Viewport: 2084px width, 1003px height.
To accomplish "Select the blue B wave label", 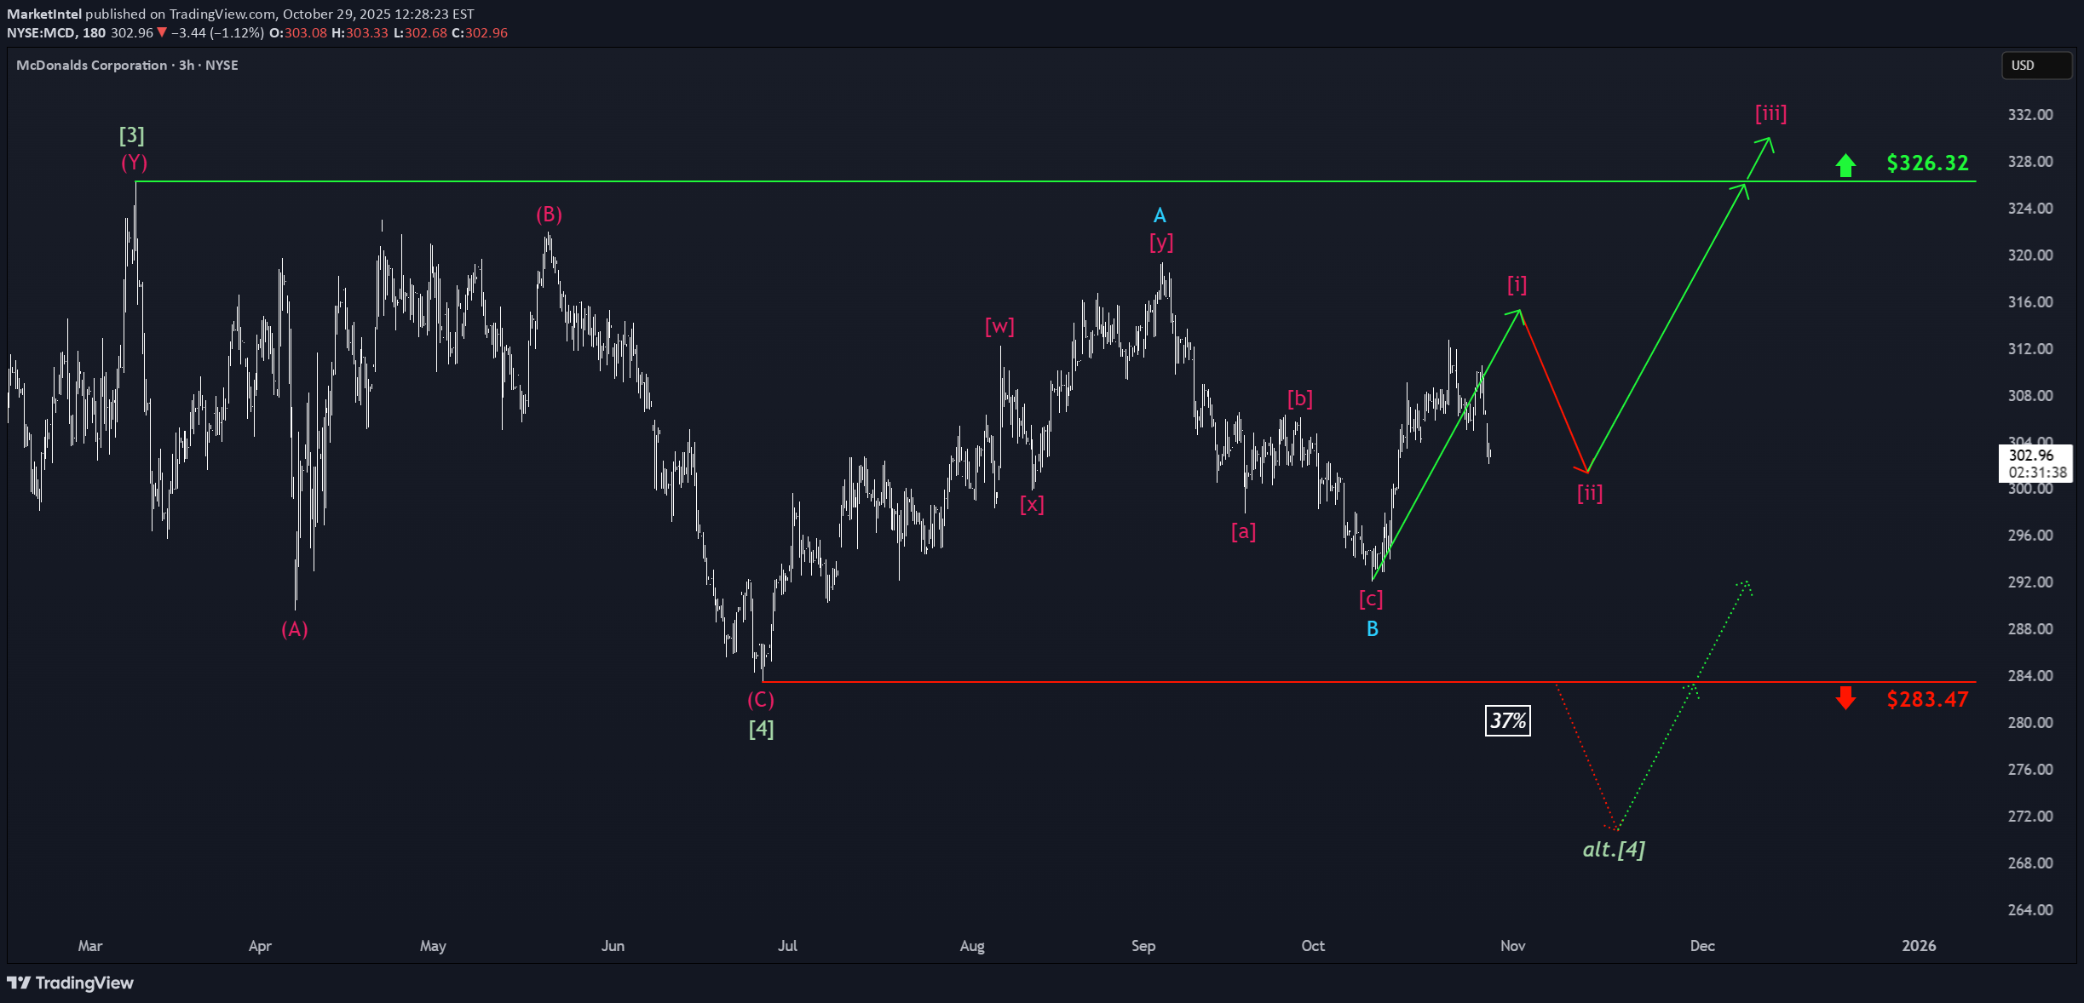I will point(1372,629).
